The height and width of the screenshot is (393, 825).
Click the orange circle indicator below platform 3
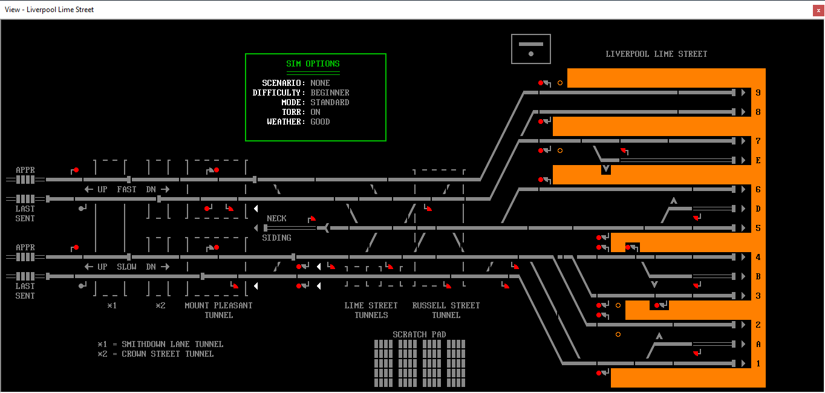pos(618,305)
